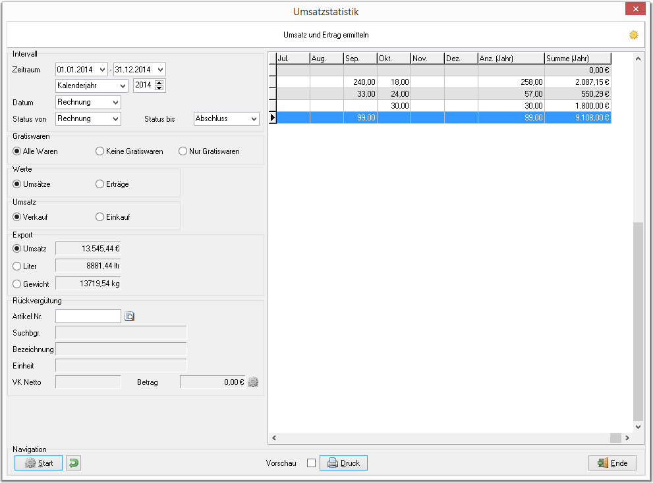
Task: Select Keine Gratiswaren option
Action: (99, 151)
